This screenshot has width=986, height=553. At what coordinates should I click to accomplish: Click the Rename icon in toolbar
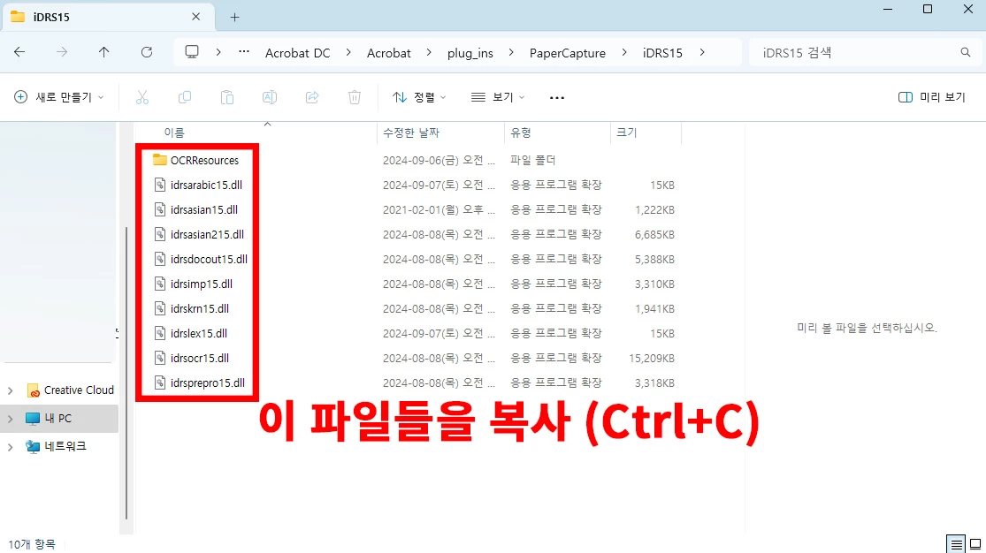270,97
